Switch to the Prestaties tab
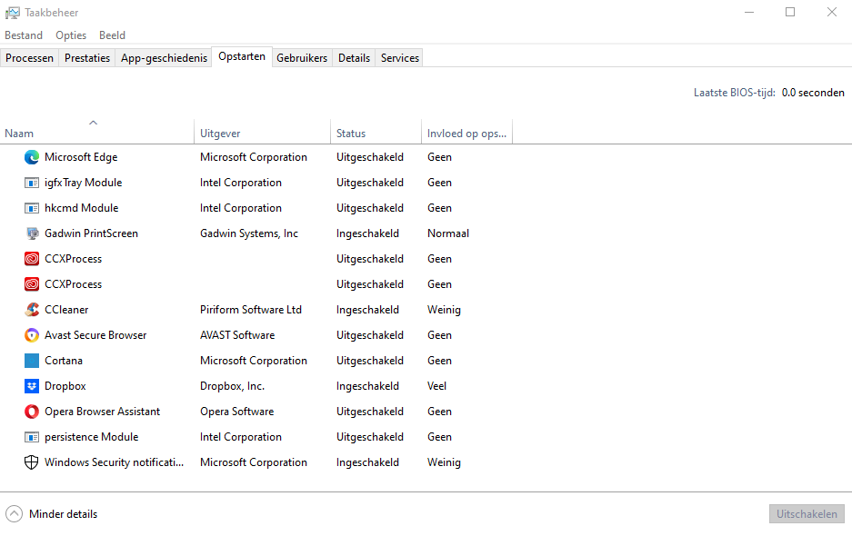Image resolution: width=852 pixels, height=536 pixels. tap(87, 58)
